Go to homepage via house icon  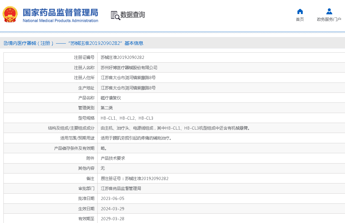(x=300, y=12)
